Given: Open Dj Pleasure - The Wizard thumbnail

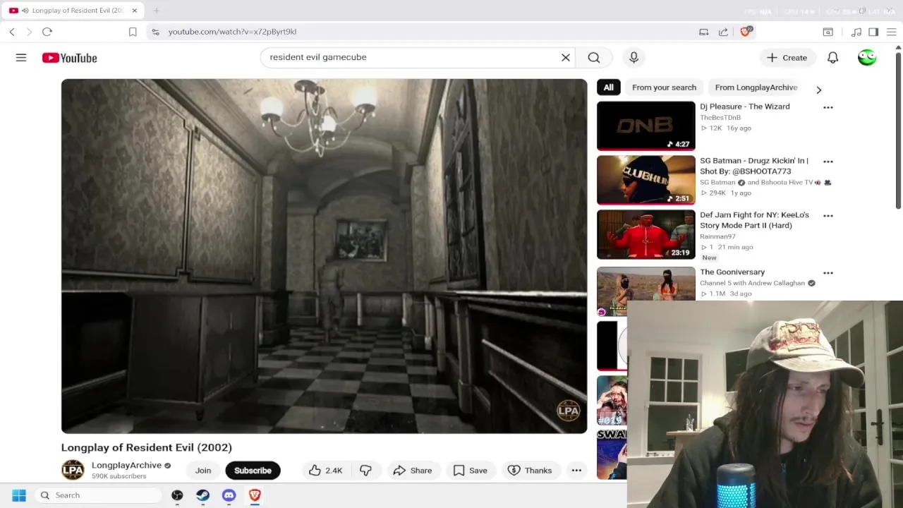Looking at the screenshot, I should coord(646,126).
